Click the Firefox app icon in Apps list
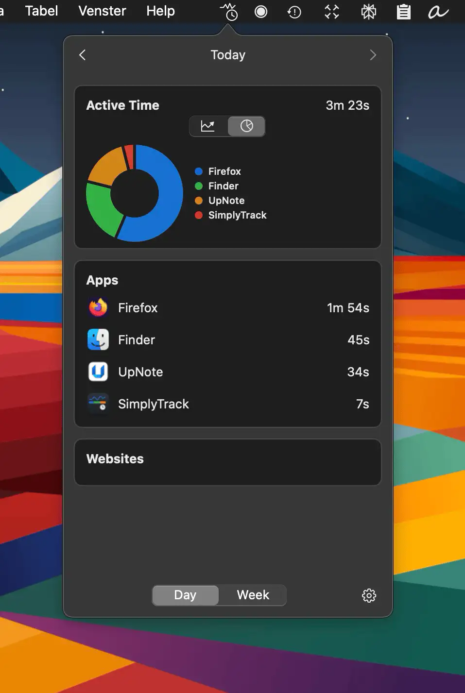 [x=98, y=308]
